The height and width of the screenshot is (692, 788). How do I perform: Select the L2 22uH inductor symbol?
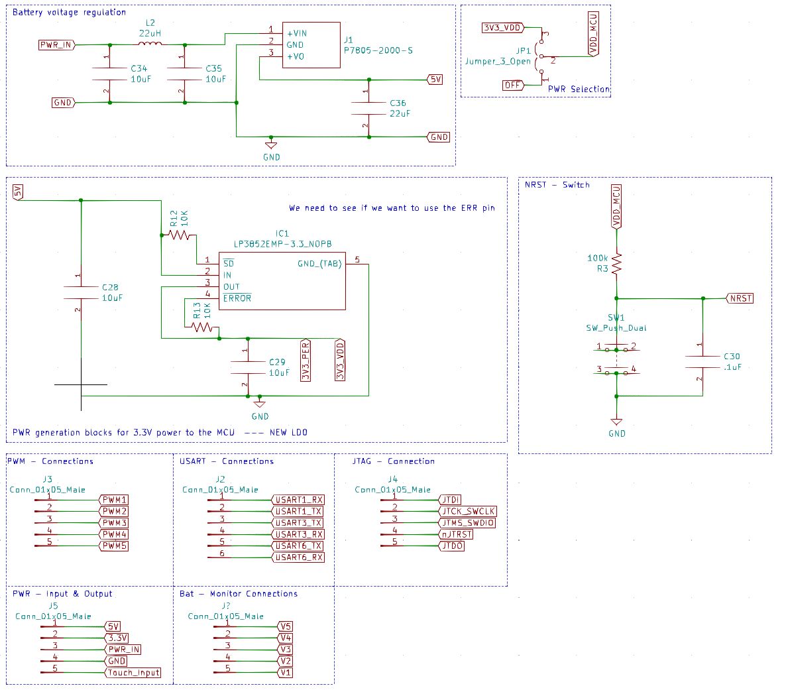150,44
